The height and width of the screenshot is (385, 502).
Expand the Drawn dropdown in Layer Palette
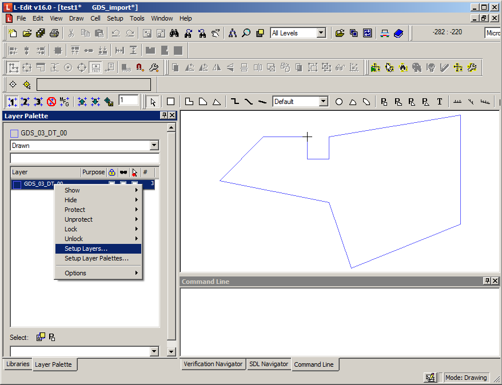tap(154, 146)
